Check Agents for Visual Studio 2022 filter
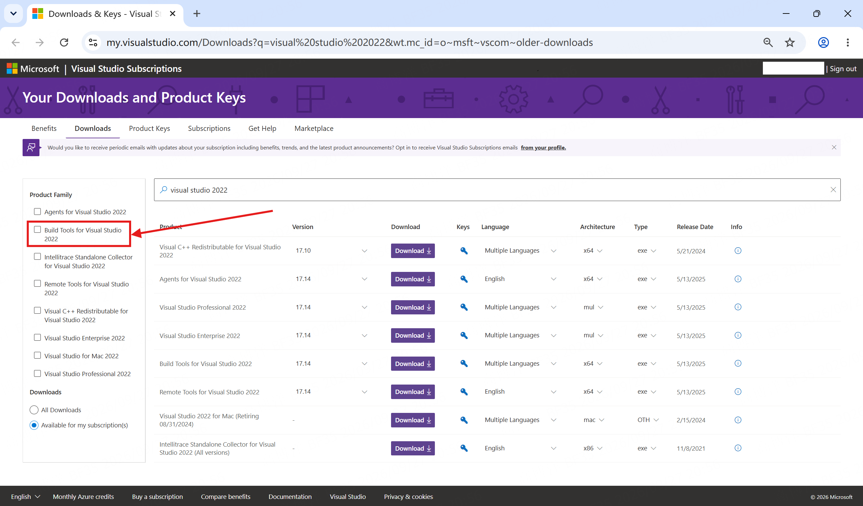863x506 pixels. pos(37,212)
